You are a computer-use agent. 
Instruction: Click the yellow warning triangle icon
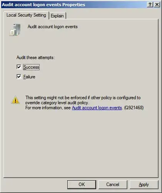pyautogui.click(x=15, y=100)
